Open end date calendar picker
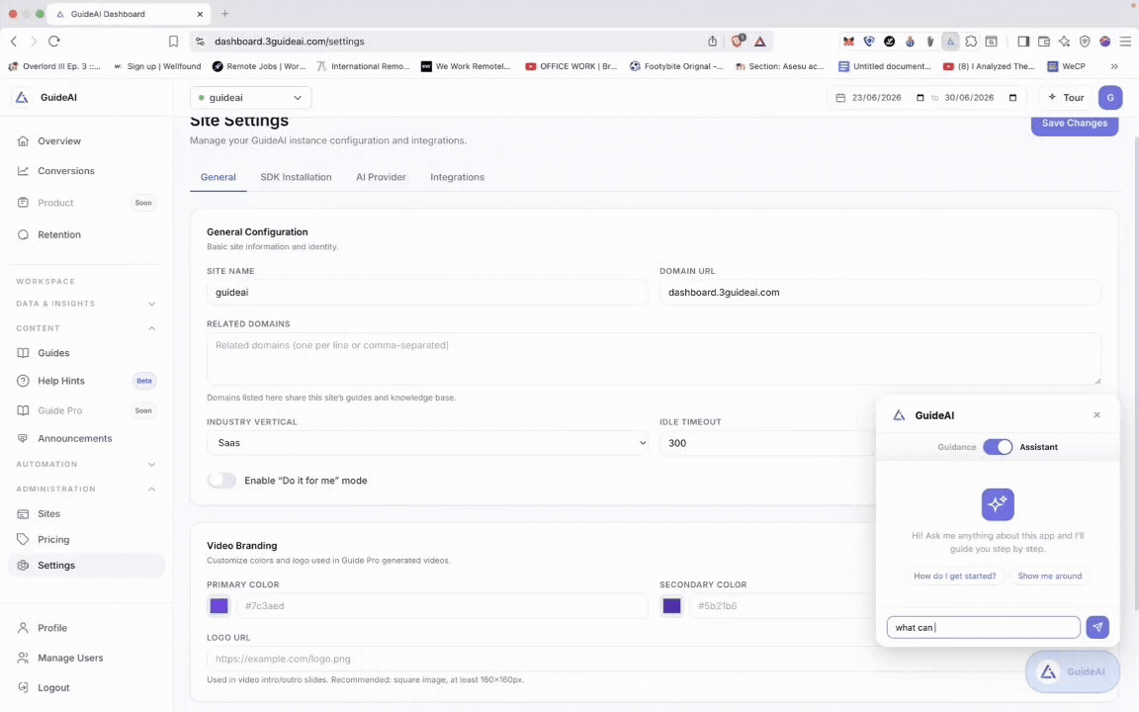The height and width of the screenshot is (712, 1139). tap(1012, 97)
